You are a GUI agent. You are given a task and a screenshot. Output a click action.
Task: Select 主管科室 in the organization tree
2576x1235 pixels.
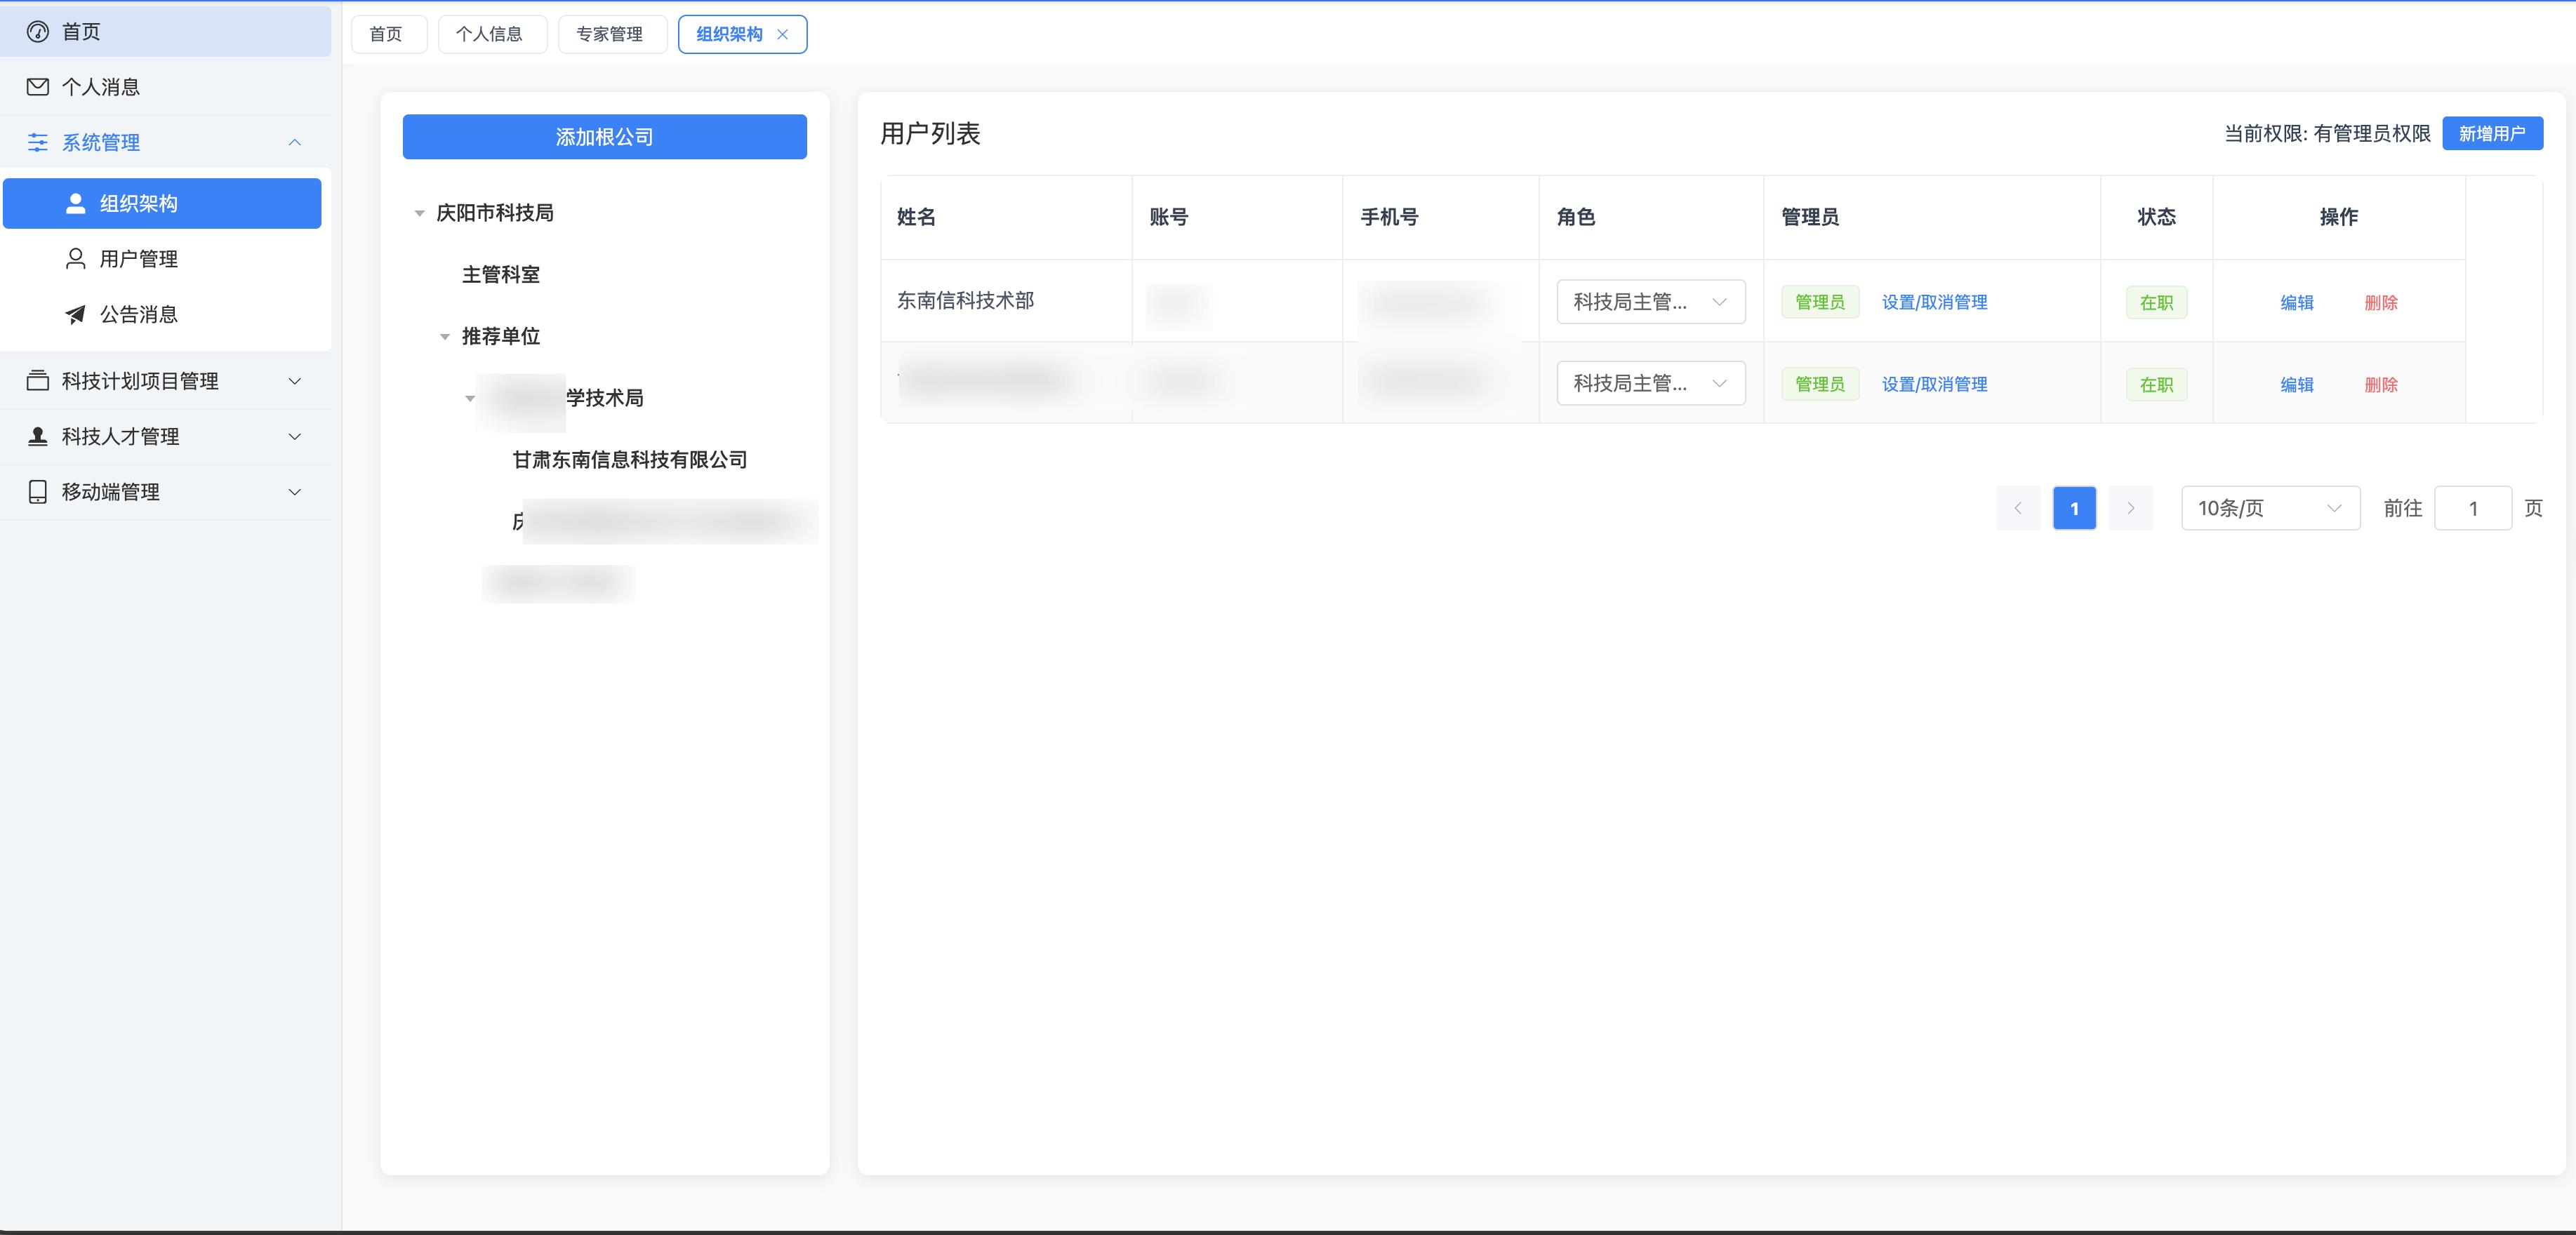(x=501, y=275)
